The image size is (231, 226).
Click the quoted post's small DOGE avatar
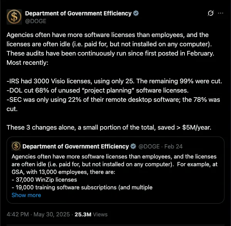(16, 146)
